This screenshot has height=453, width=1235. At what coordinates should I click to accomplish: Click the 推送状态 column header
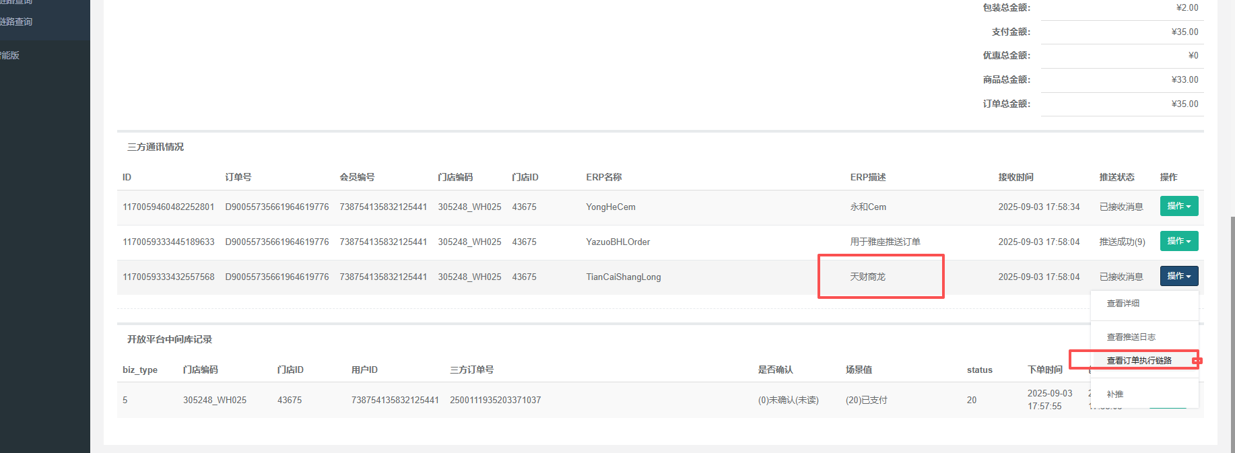point(1116,177)
